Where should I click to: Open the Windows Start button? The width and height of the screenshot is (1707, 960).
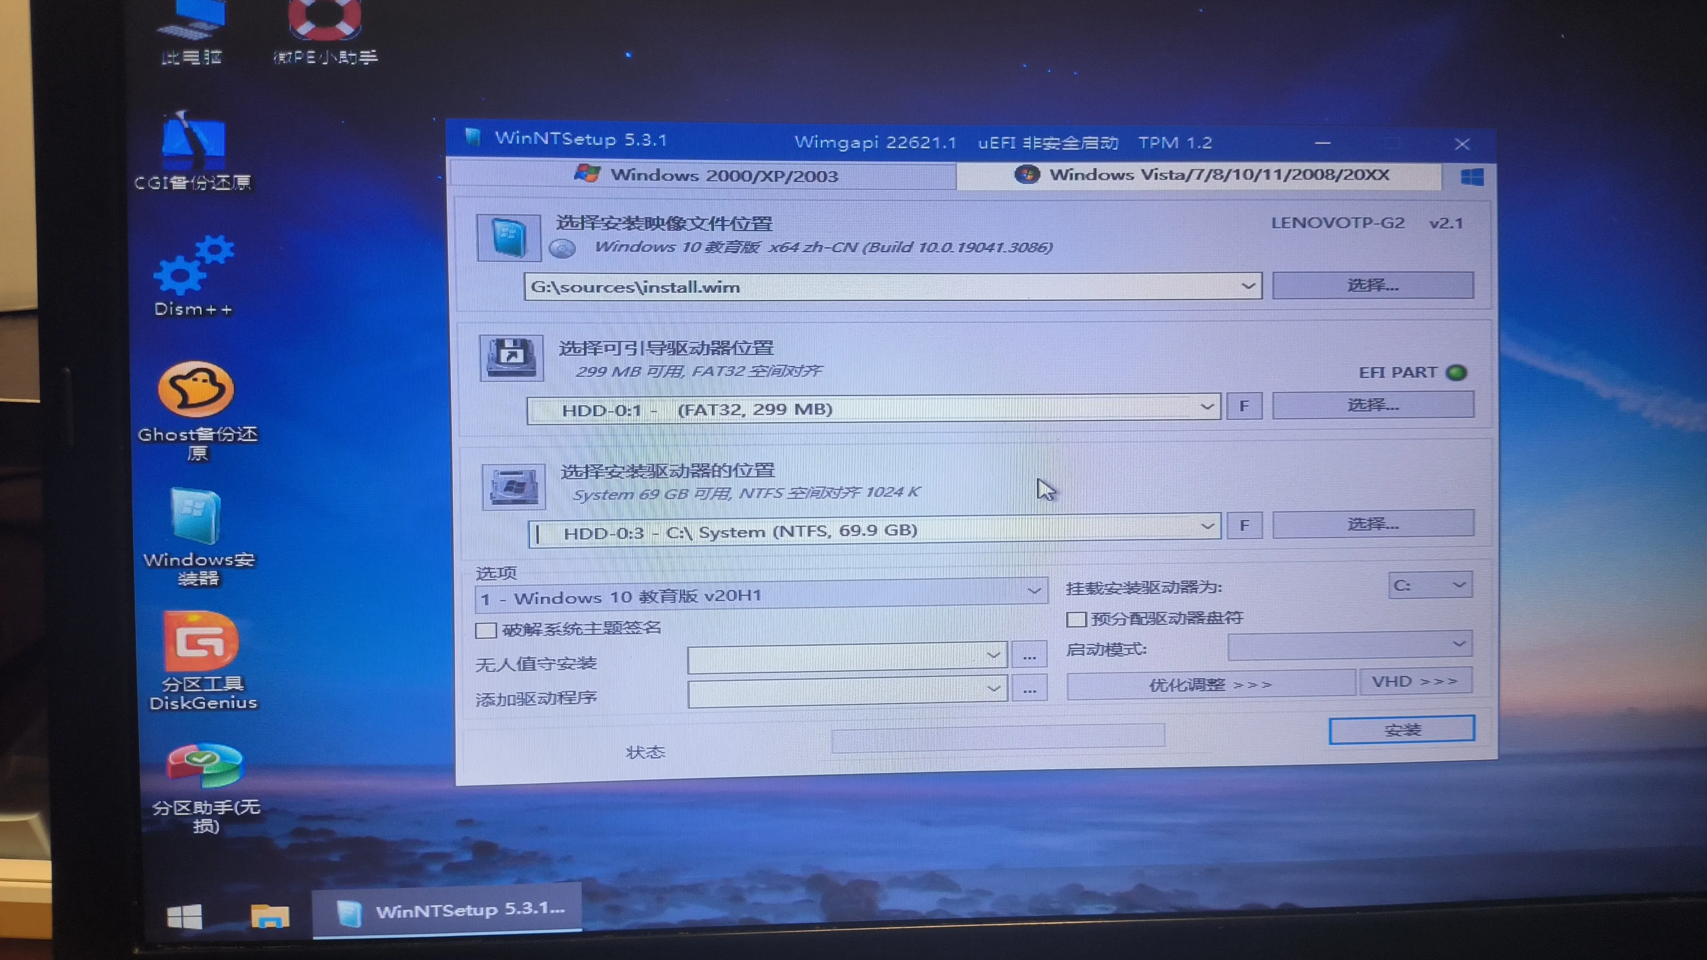coord(185,917)
